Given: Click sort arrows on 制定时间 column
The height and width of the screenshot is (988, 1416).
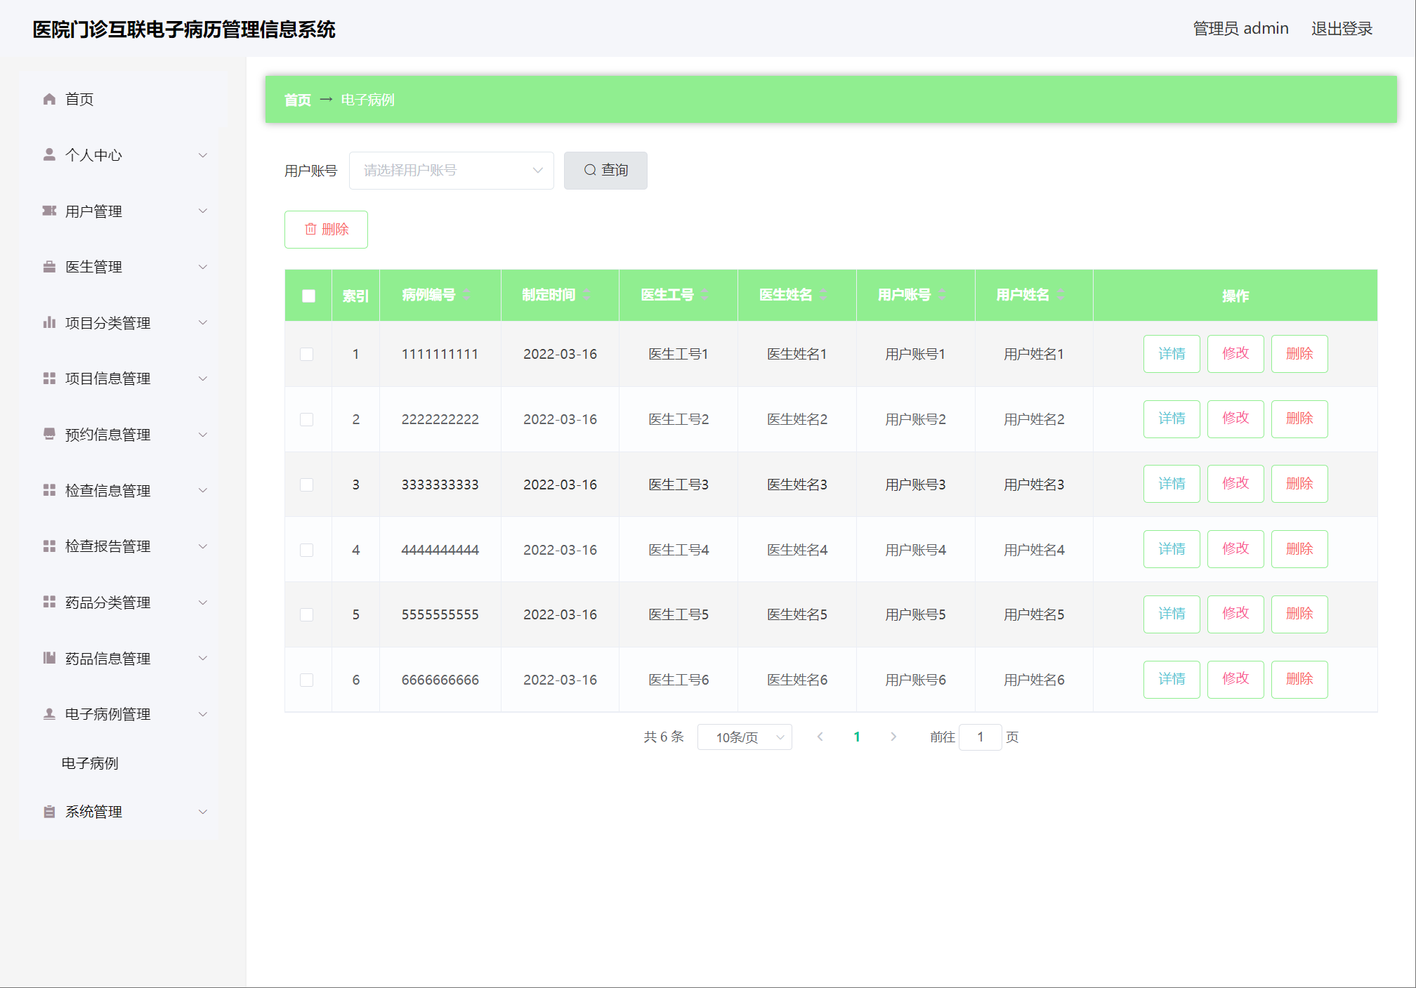Looking at the screenshot, I should (x=586, y=295).
